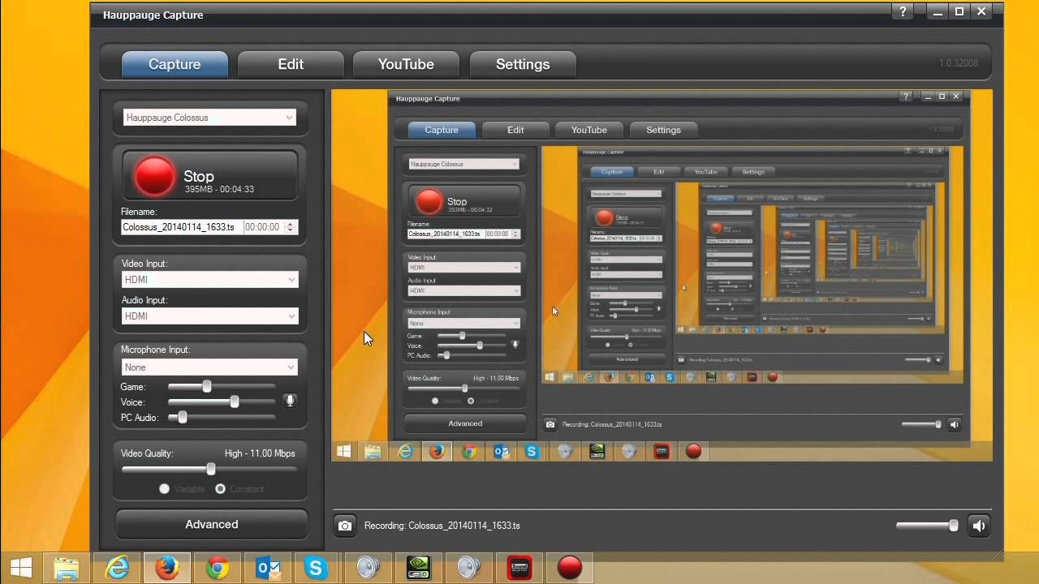This screenshot has height=584, width=1039.
Task: Select the Variable bitrate radio button
Action: pyautogui.click(x=165, y=489)
